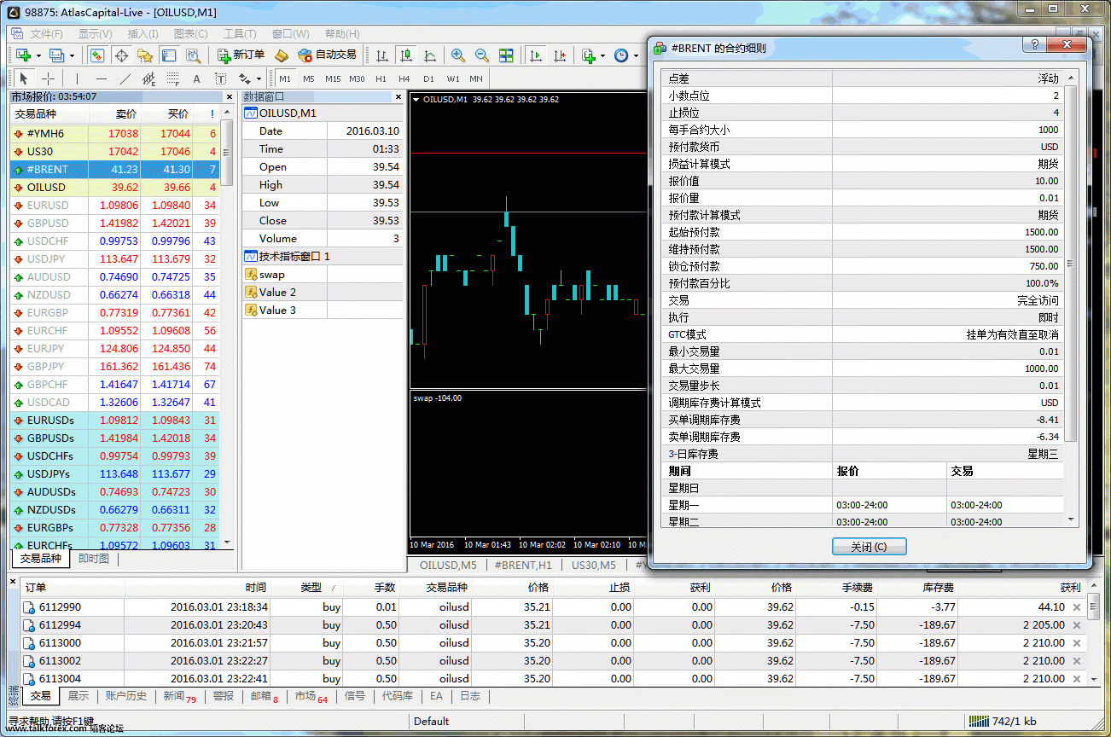
Task: Click the help question mark in #BRENT dialog
Action: (1034, 45)
